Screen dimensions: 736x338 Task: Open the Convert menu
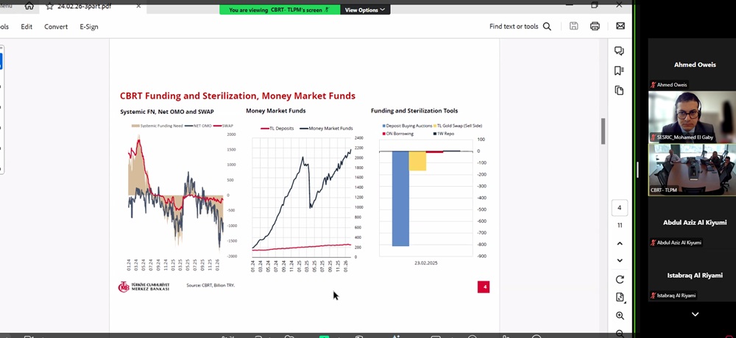[56, 26]
